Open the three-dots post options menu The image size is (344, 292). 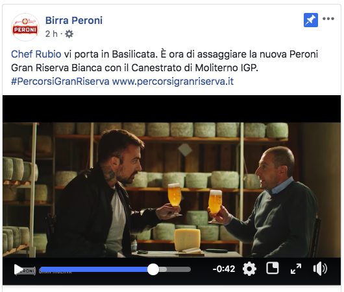click(328, 19)
